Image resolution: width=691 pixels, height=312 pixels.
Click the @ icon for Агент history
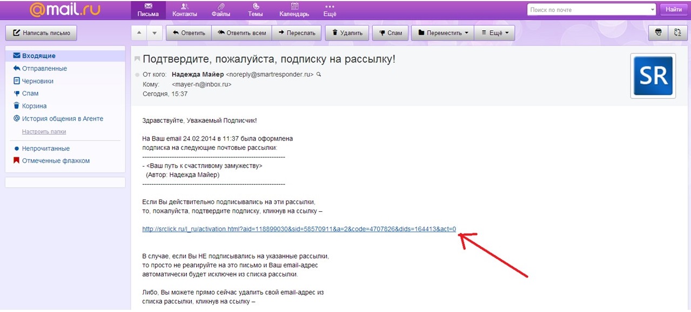[17, 119]
